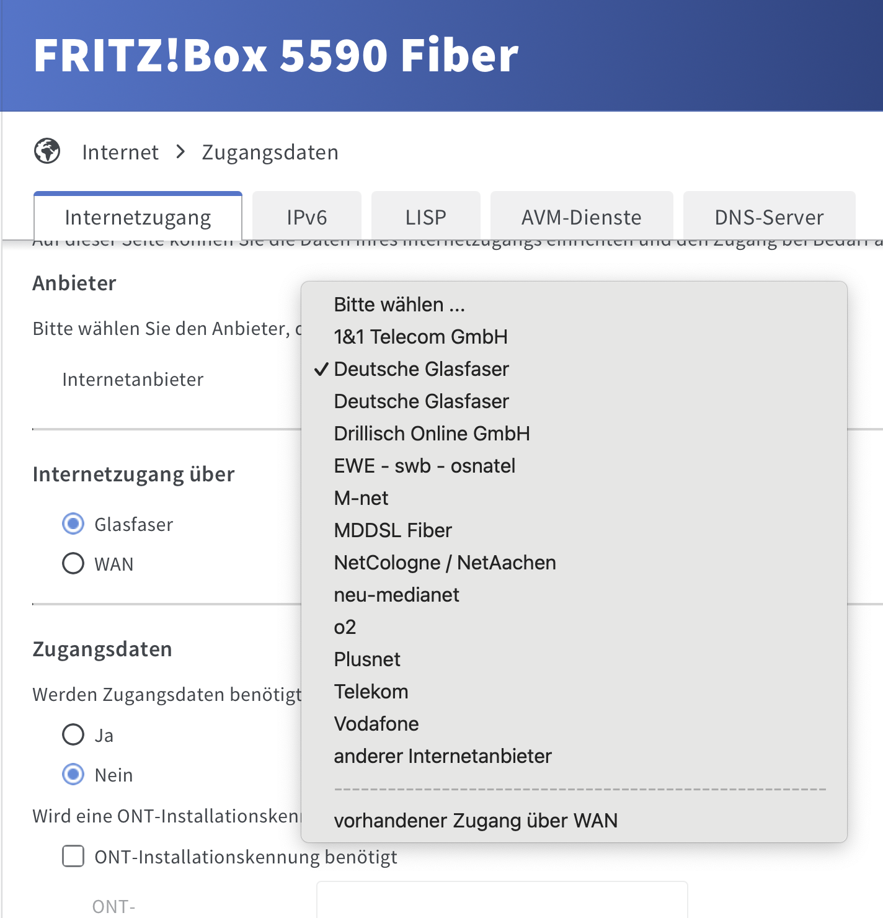The height and width of the screenshot is (918, 883).
Task: Click the ONT input field
Action: [x=502, y=900]
